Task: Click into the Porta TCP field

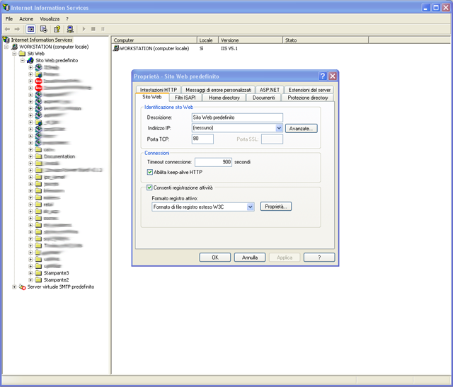Action: tap(202, 139)
